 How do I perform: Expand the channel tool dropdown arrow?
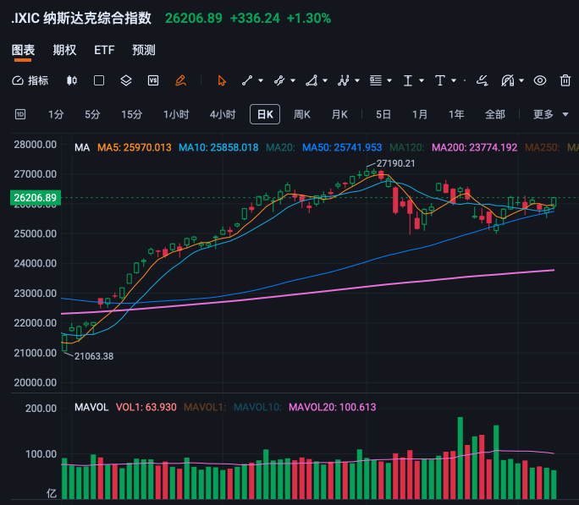293,80
